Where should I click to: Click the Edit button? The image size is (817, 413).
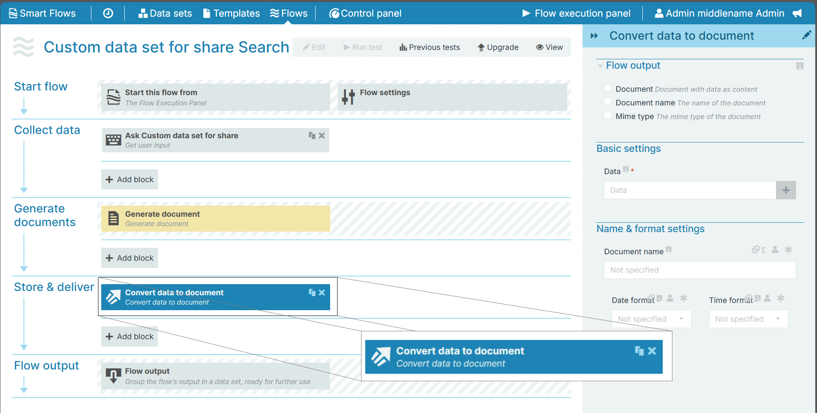pos(314,47)
